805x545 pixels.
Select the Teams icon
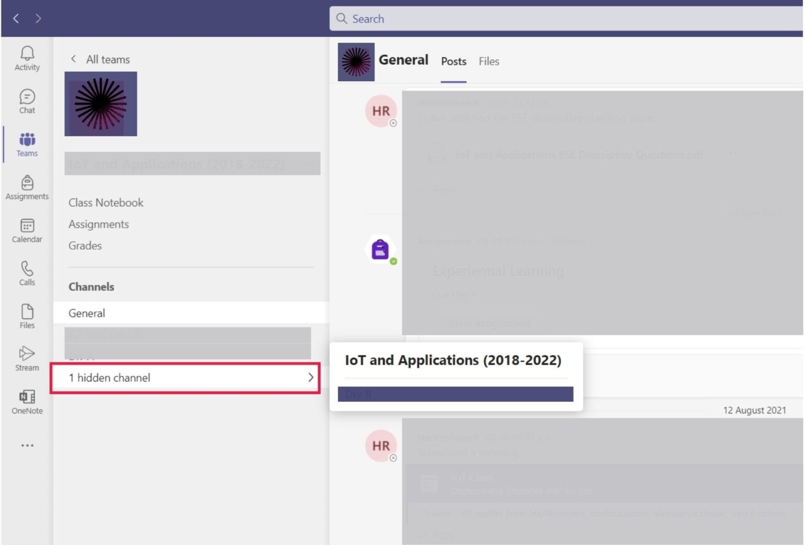point(27,143)
